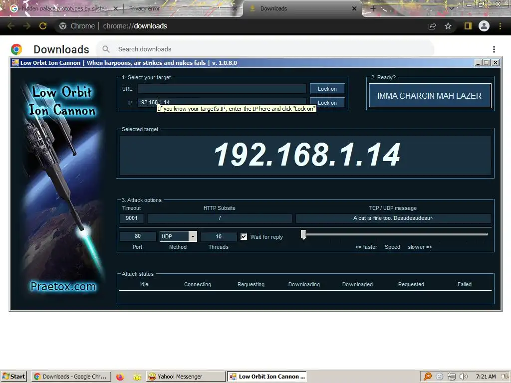Click Chrome's reload page icon

click(x=43, y=26)
